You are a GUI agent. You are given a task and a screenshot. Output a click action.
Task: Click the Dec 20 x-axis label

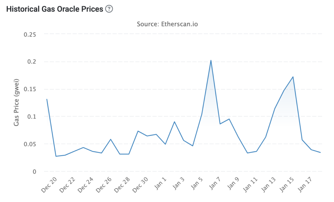(x=48, y=186)
